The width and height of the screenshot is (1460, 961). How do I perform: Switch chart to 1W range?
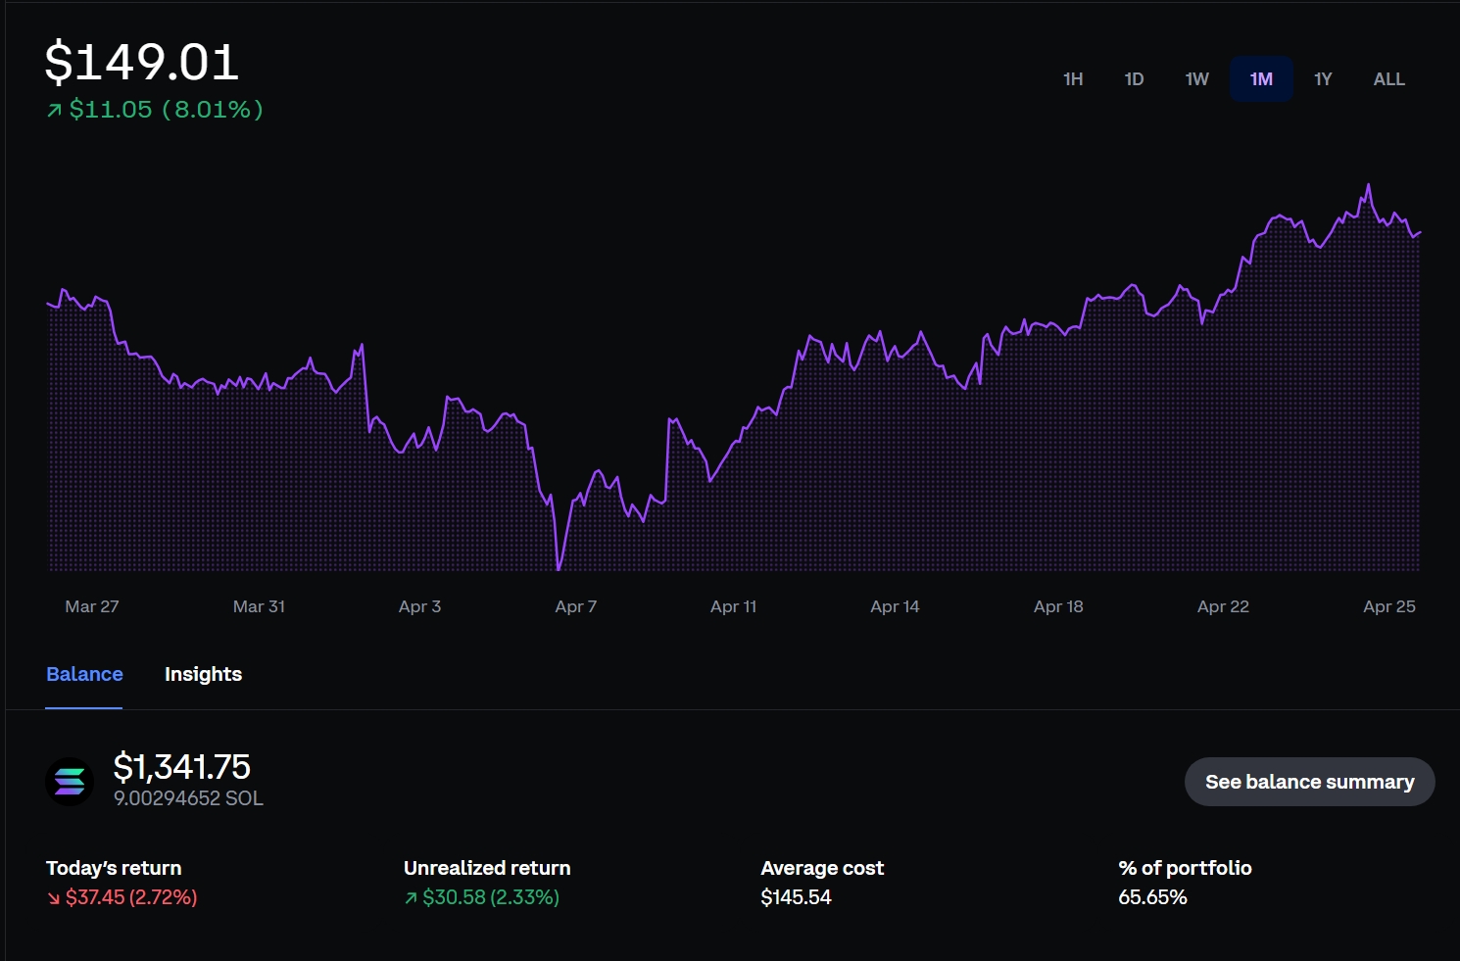coord(1196,79)
